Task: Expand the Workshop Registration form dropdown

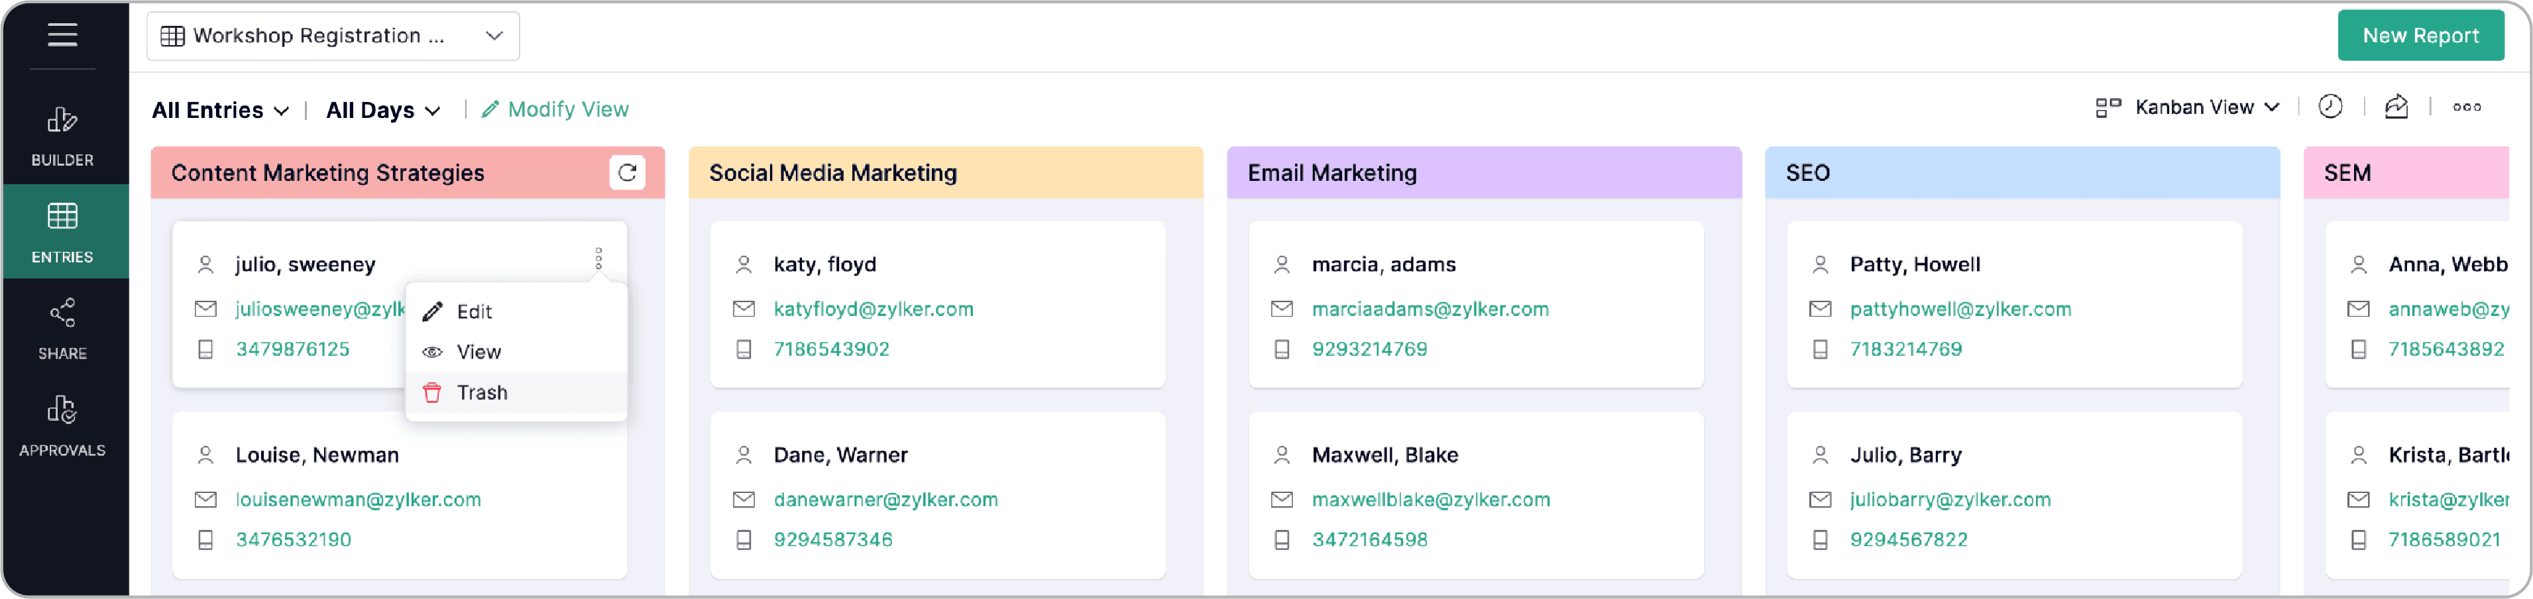Action: (x=332, y=36)
